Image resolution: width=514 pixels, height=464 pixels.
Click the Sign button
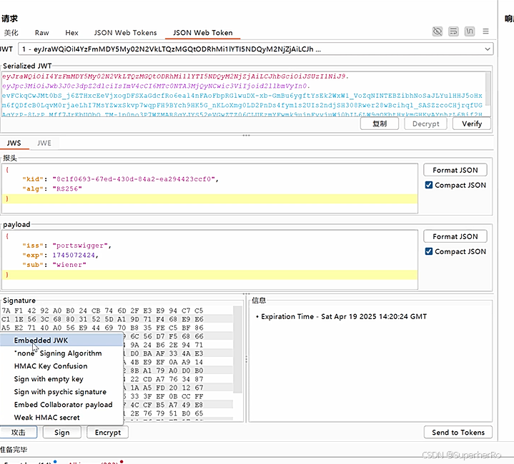(62, 433)
